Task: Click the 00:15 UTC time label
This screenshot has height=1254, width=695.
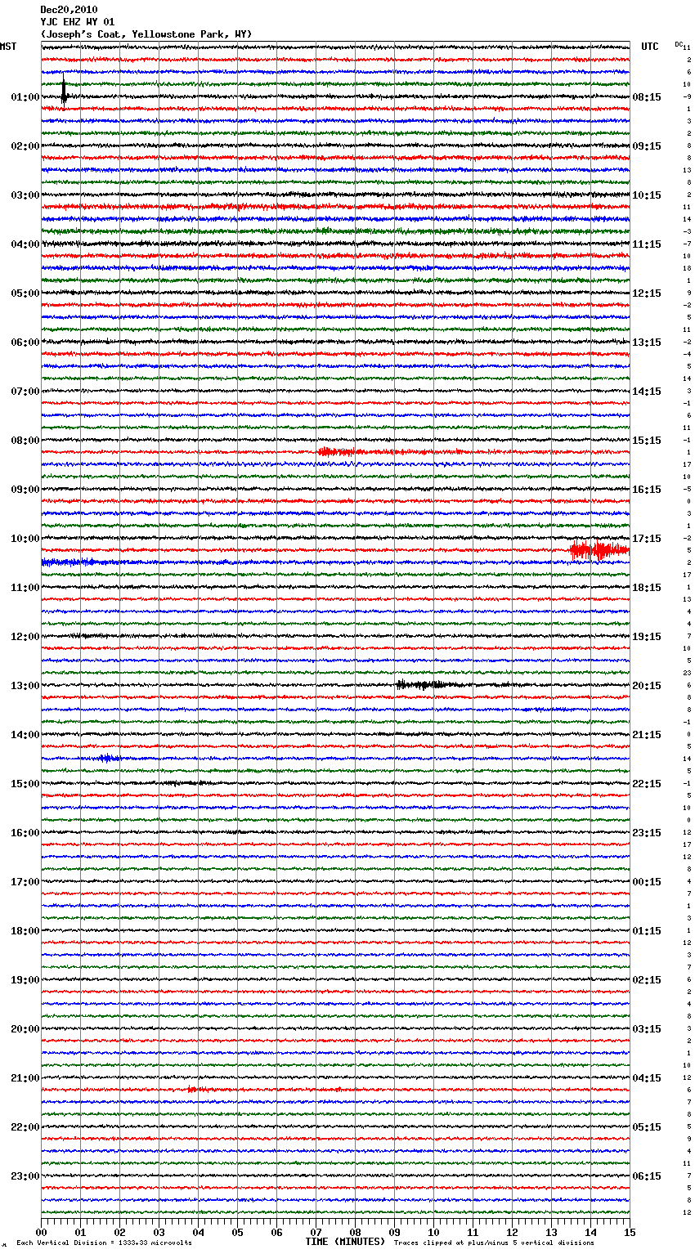Action: point(647,882)
